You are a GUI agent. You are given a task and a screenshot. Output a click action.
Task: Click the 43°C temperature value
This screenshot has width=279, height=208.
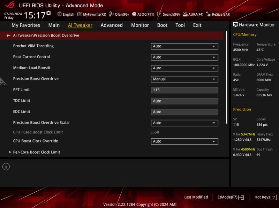click(260, 50)
